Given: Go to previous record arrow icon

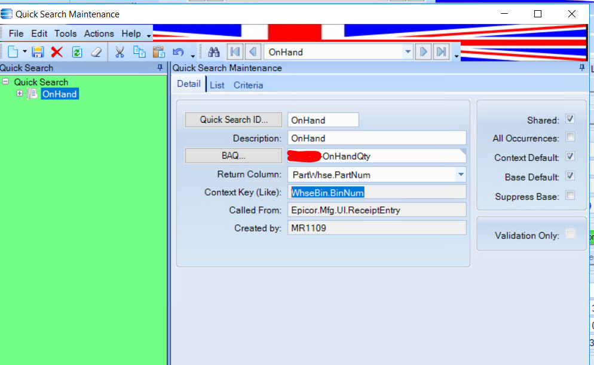Looking at the screenshot, I should [253, 51].
